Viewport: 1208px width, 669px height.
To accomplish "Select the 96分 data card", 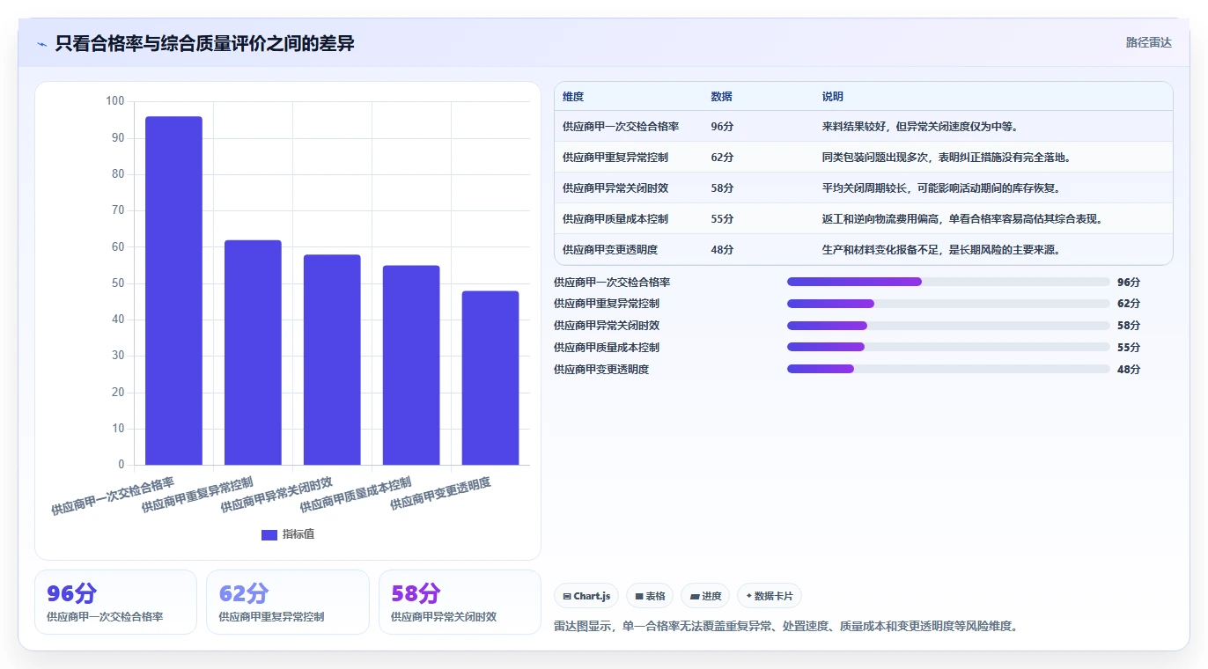I will pos(115,602).
